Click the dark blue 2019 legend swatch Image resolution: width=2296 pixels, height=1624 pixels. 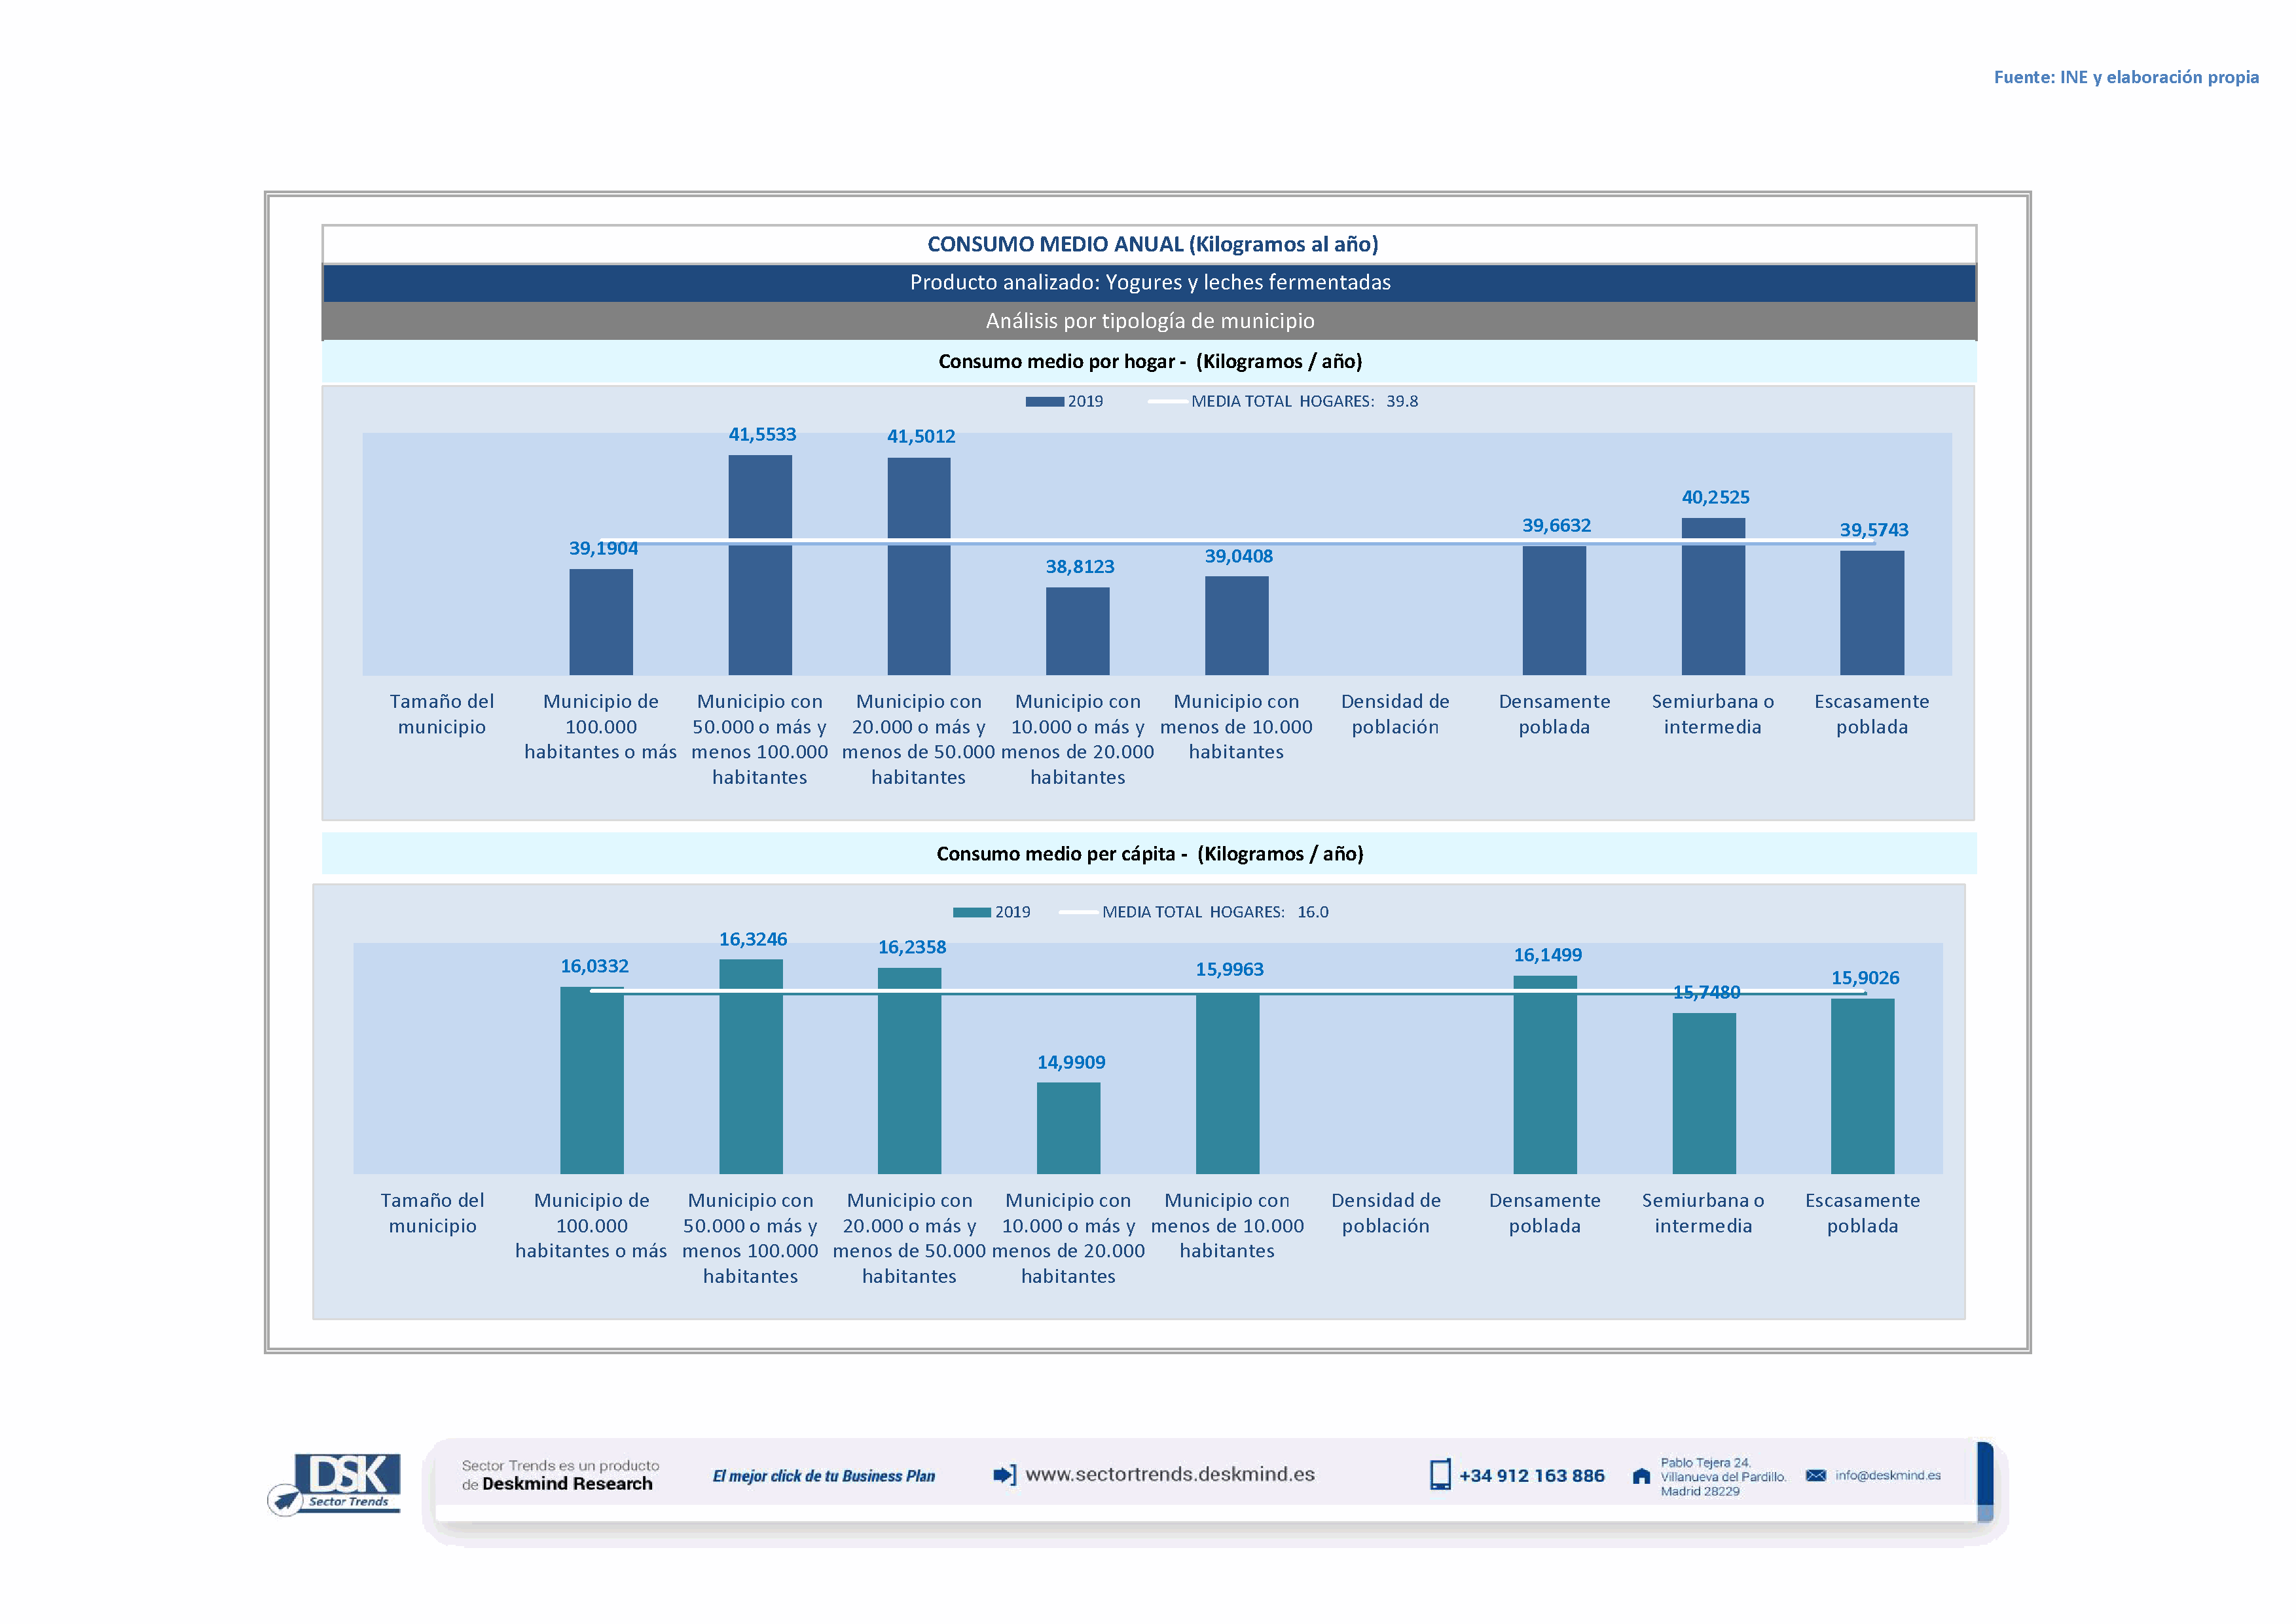point(1044,402)
